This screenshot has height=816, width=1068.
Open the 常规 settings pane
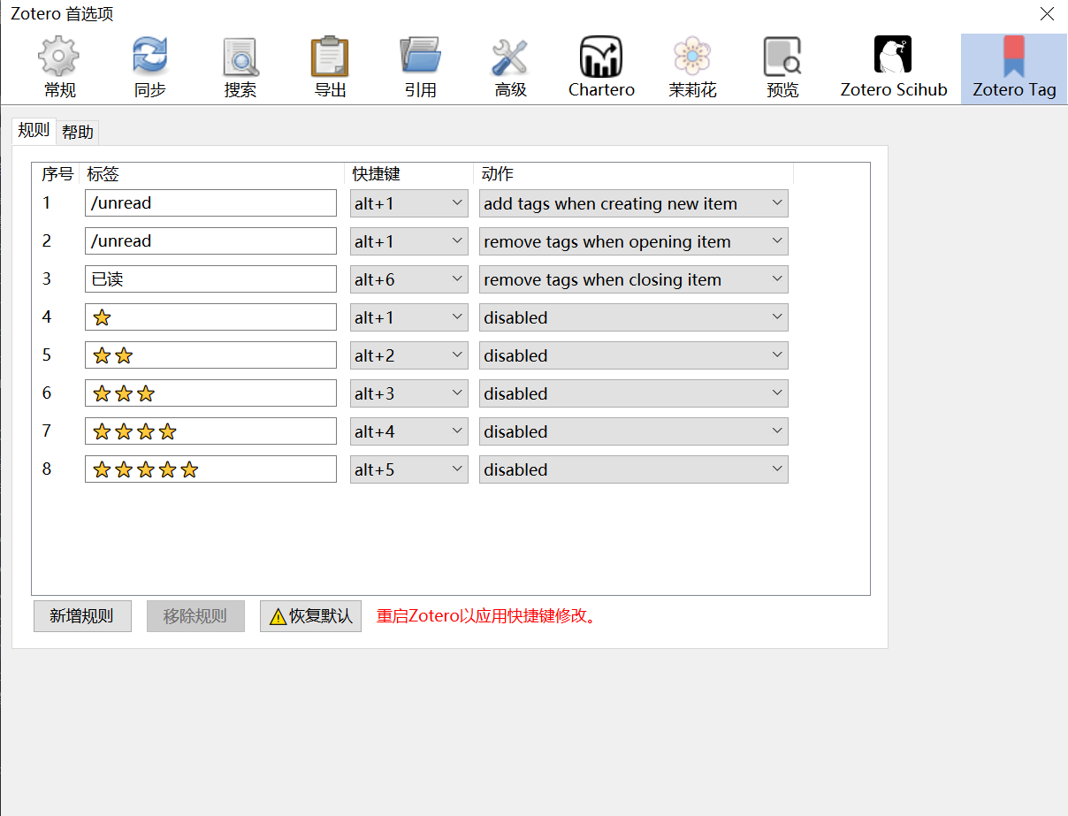pyautogui.click(x=58, y=66)
